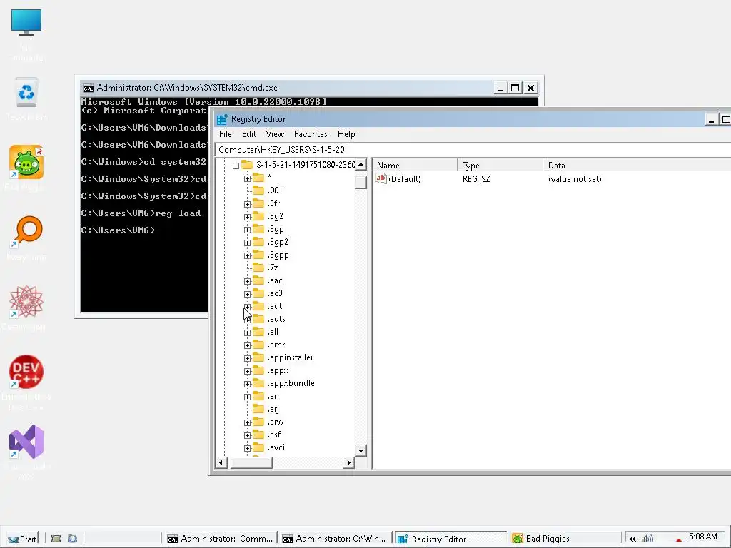Click the tree scroll down arrow

pos(361,451)
